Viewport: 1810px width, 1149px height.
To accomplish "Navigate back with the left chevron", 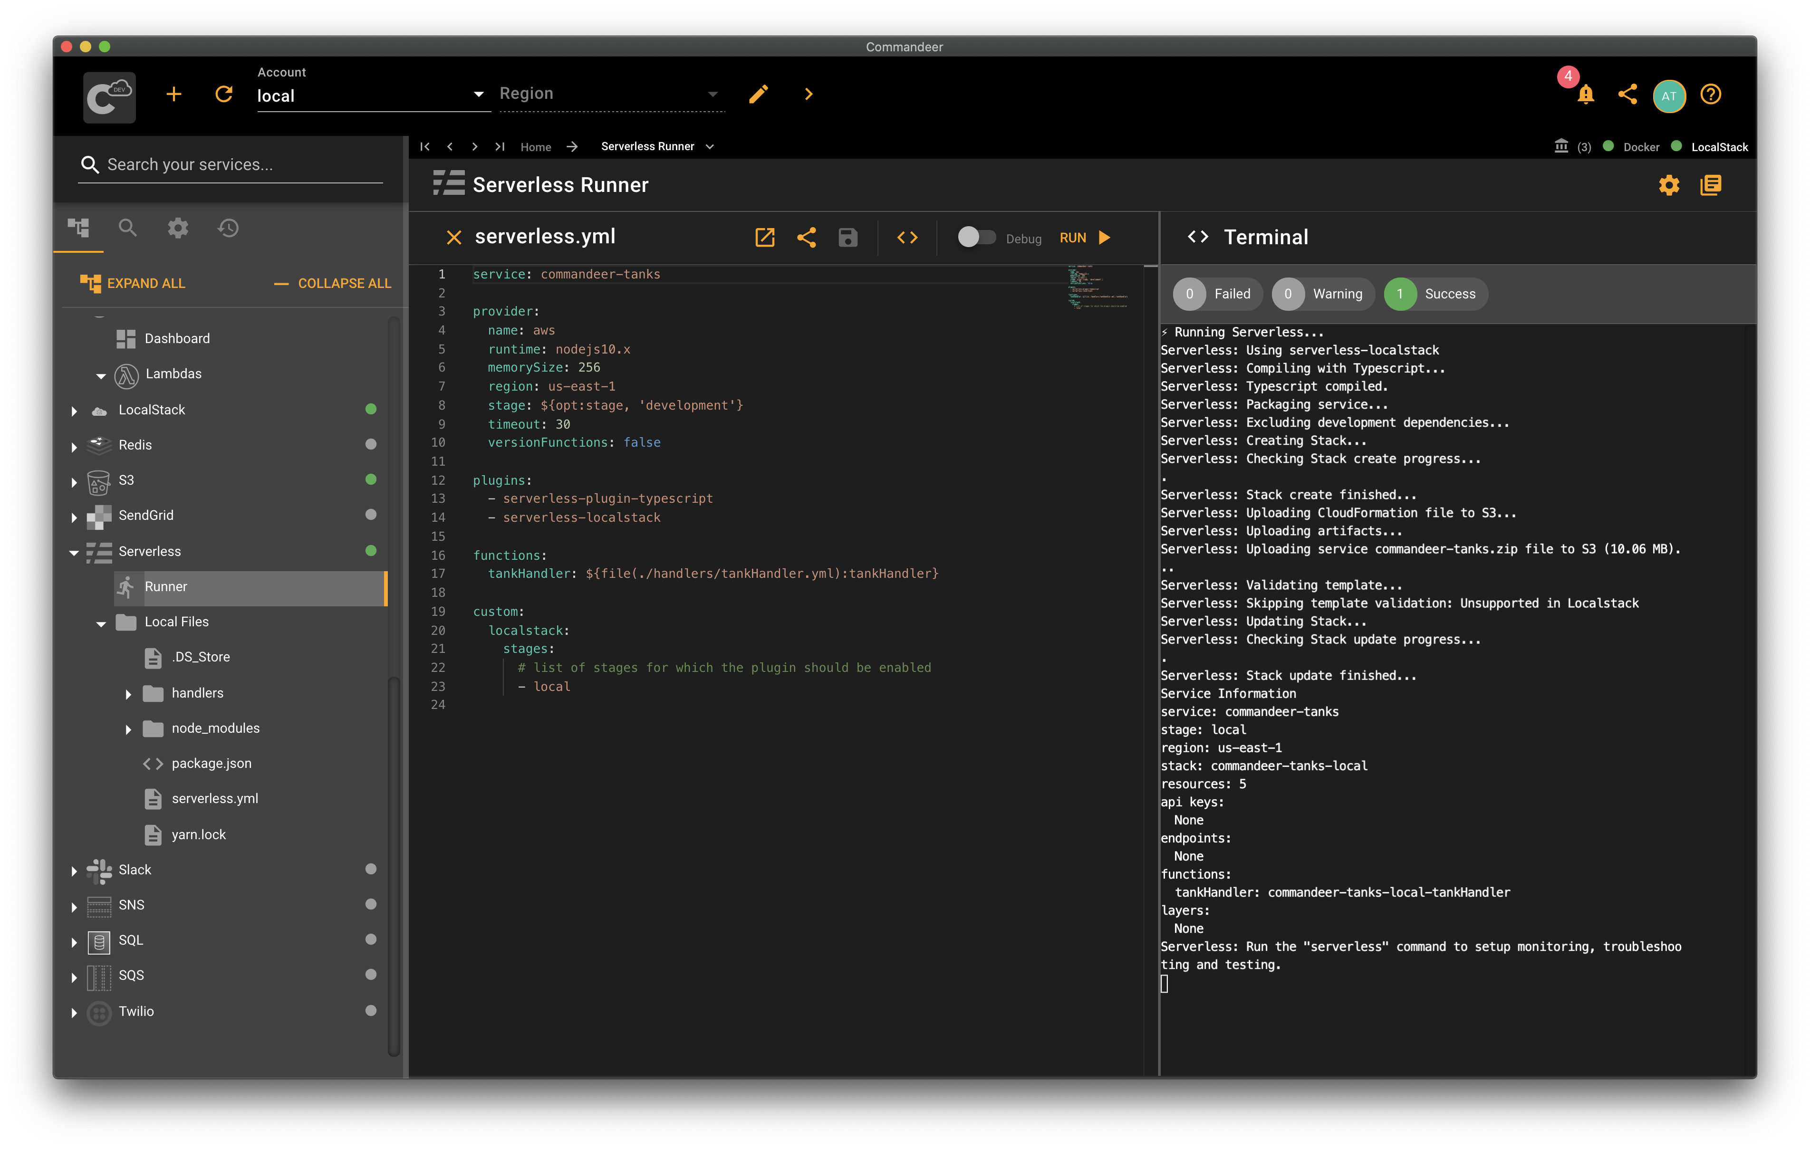I will click(x=450, y=146).
